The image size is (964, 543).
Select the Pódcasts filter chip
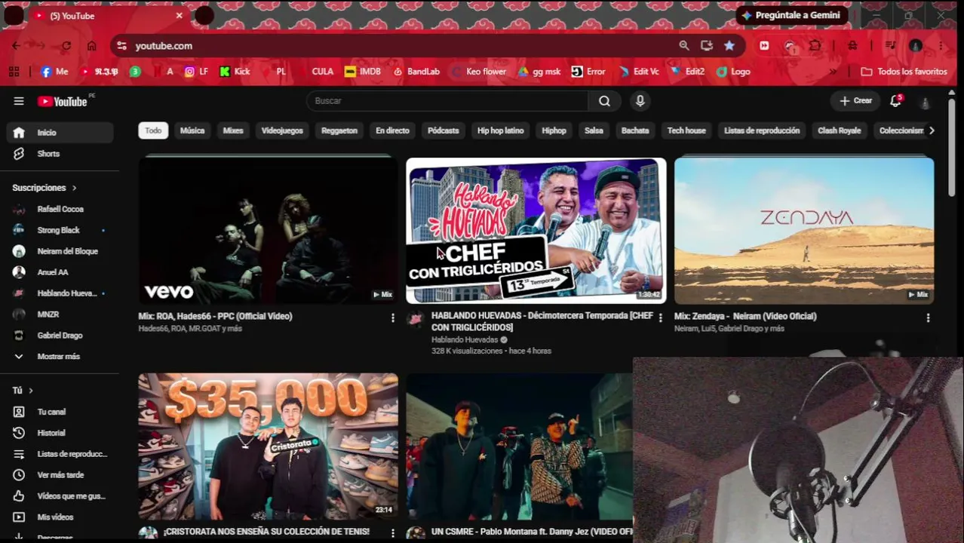(444, 130)
